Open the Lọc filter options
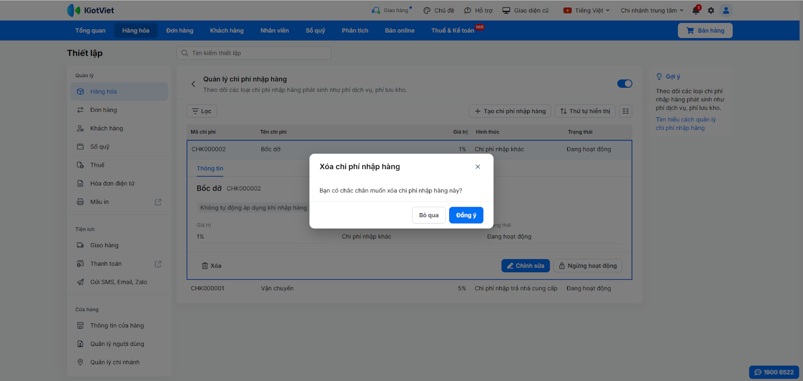The height and width of the screenshot is (381, 803). (x=202, y=111)
